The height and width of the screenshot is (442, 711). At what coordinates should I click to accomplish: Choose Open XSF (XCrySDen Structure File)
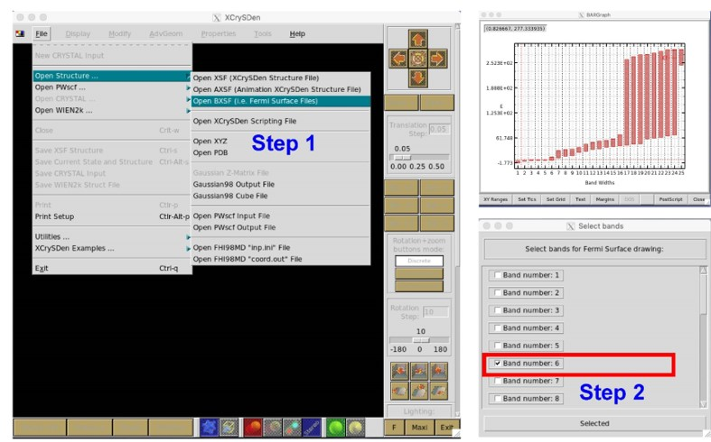point(281,78)
